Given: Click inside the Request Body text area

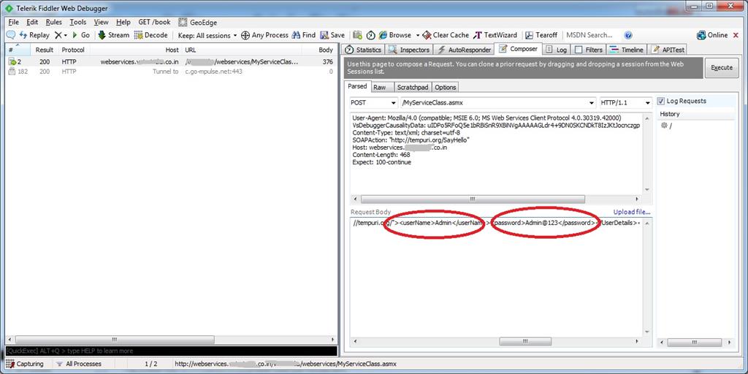Looking at the screenshot, I should point(496,277).
